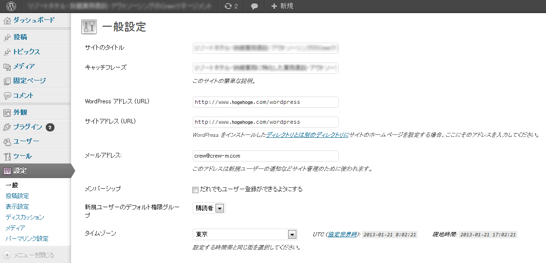Open the ツール tools menu
This screenshot has height=263, width=546.
tap(22, 156)
